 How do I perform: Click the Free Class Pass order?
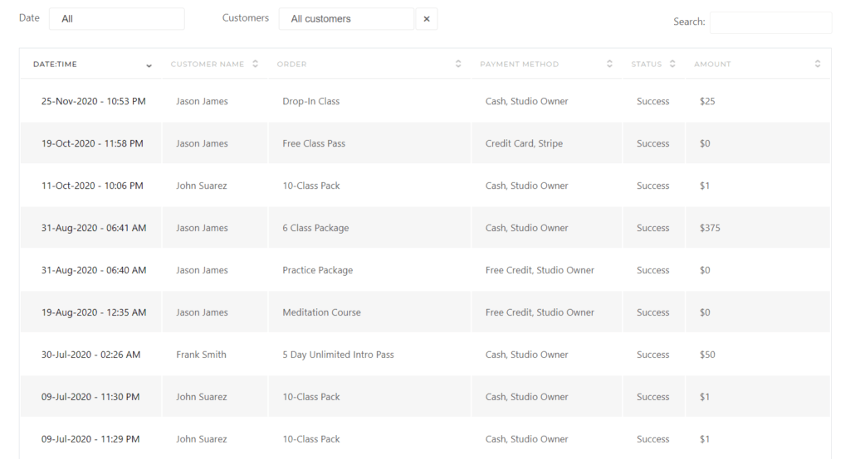tap(314, 144)
